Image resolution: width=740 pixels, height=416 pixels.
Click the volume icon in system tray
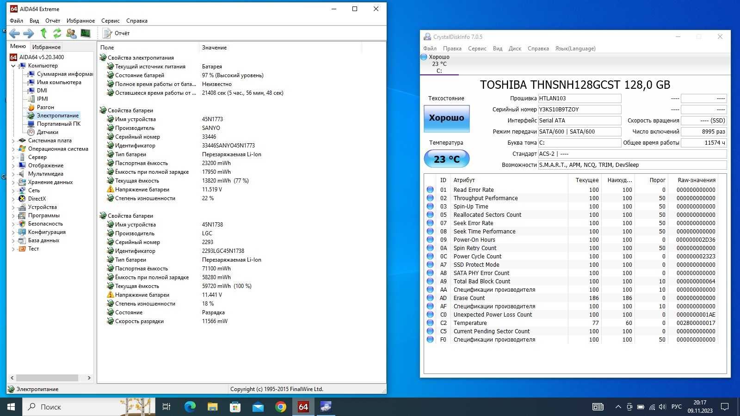[662, 407]
